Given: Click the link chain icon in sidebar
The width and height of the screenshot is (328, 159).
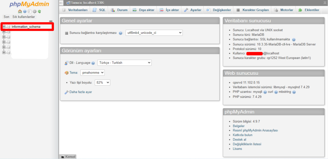Looking at the screenshot, I should (51, 21).
